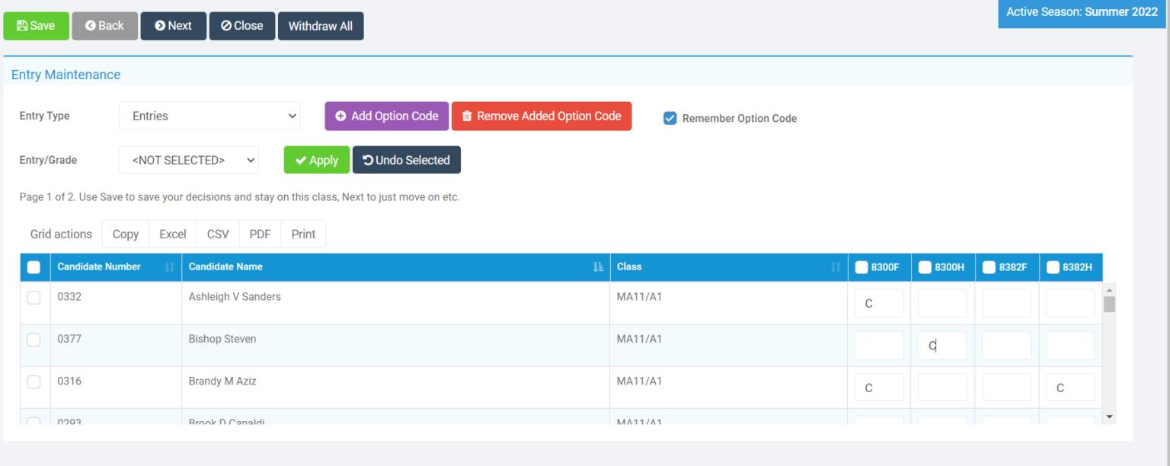1170x466 pixels.
Task: Select the row checkbox for Ashleigh V Sanders
Action: [34, 298]
